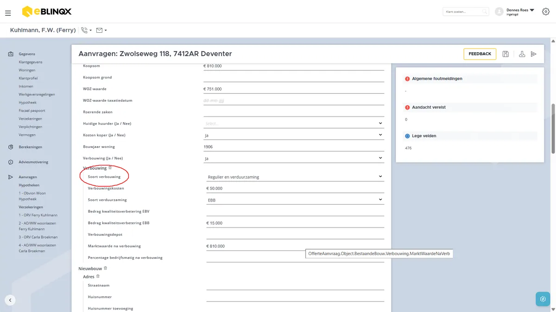The height and width of the screenshot is (312, 556).
Task: Click the Verbouwingskosten field
Action: 295,188
